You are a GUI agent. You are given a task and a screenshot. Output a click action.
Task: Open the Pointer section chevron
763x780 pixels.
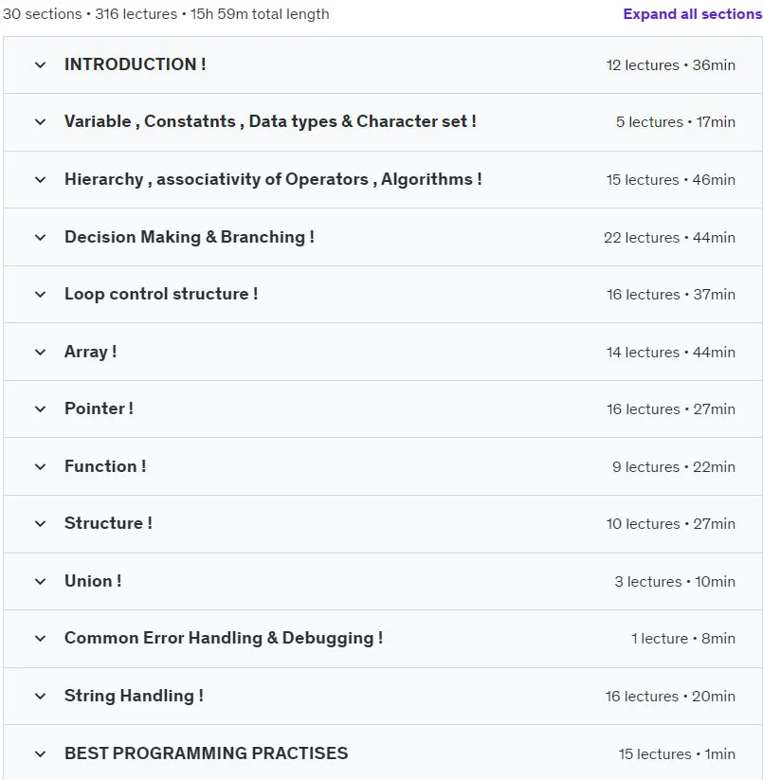pyautogui.click(x=41, y=408)
